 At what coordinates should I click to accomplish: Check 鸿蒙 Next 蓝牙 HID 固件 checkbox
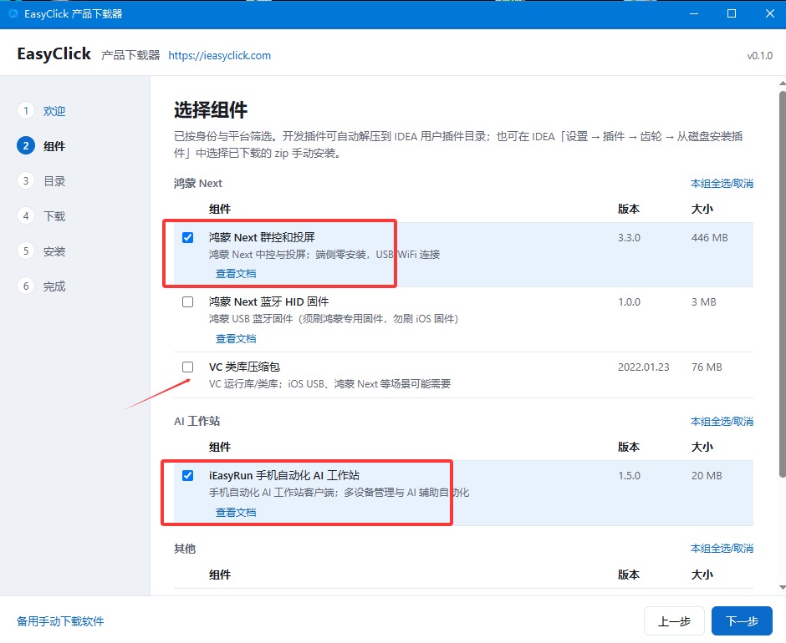click(x=187, y=302)
